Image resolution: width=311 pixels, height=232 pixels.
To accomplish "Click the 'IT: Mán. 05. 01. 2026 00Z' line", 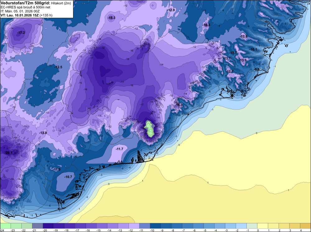I will click(x=20, y=11).
